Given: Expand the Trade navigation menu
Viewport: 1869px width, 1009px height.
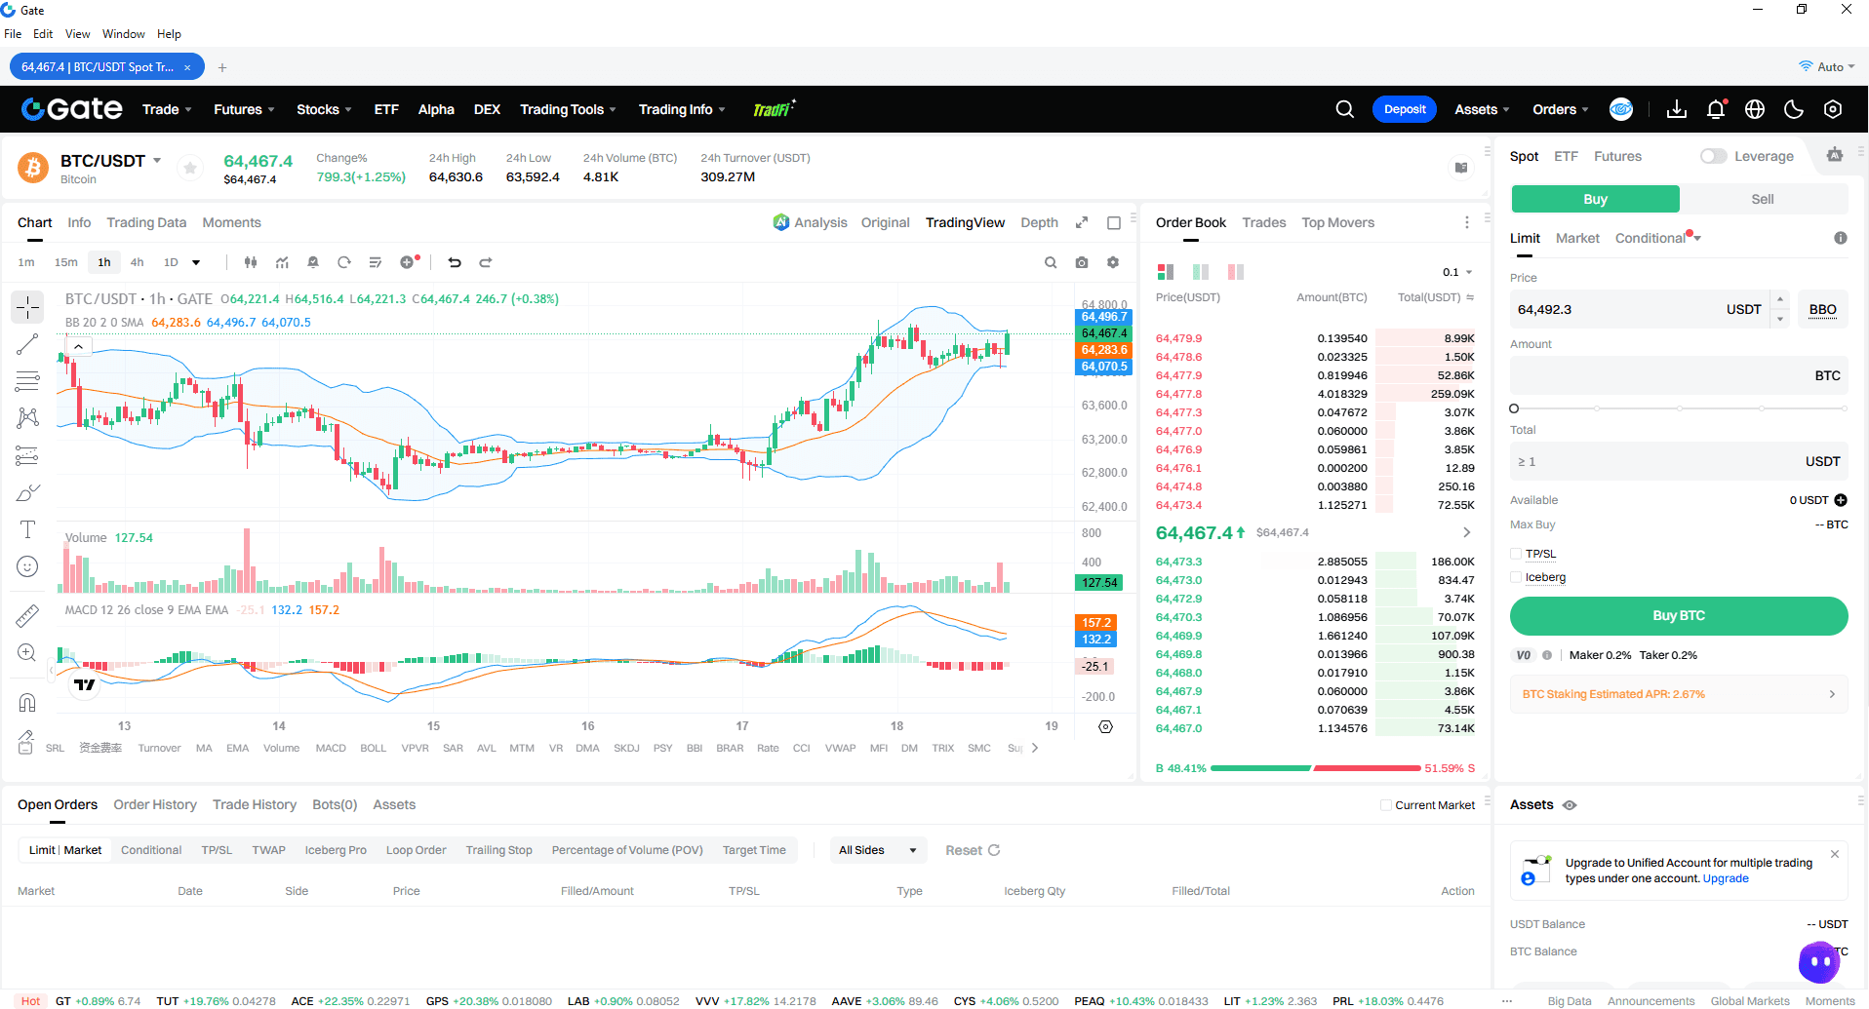Looking at the screenshot, I should [167, 109].
